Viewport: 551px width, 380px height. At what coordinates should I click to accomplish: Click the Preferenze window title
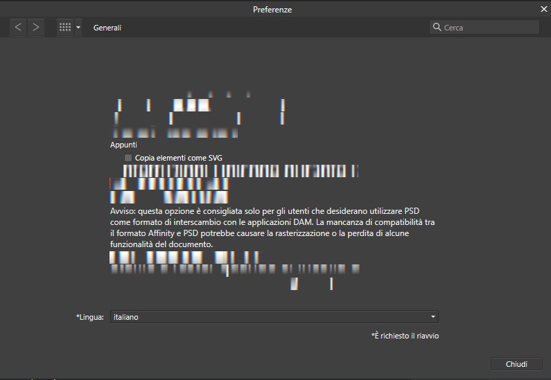point(272,10)
